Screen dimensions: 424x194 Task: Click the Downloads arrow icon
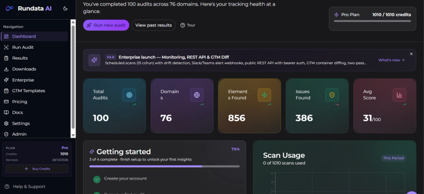[x=6, y=69]
